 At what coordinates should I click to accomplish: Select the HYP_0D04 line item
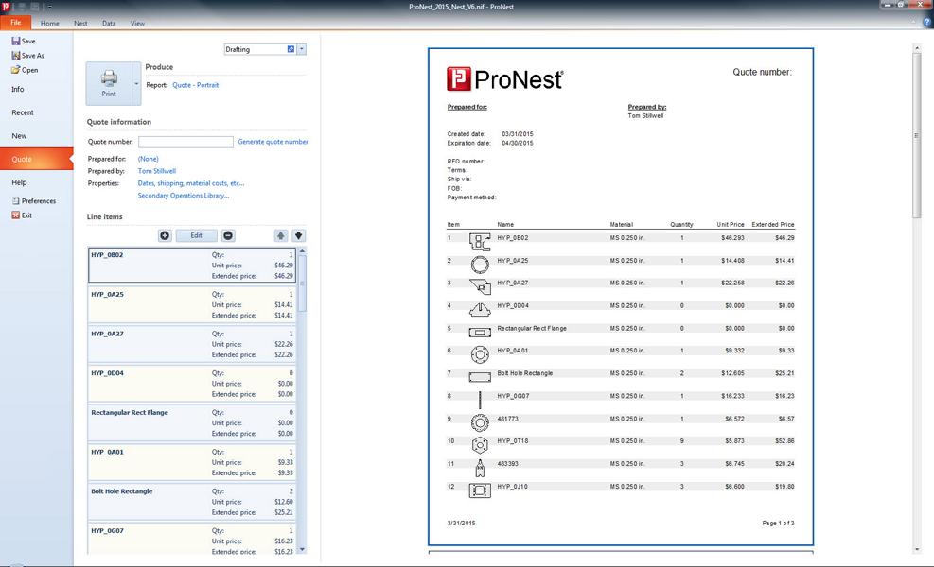coord(192,383)
